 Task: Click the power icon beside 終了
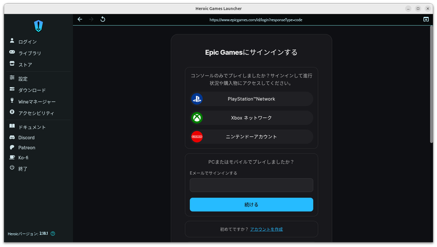[x=12, y=167]
